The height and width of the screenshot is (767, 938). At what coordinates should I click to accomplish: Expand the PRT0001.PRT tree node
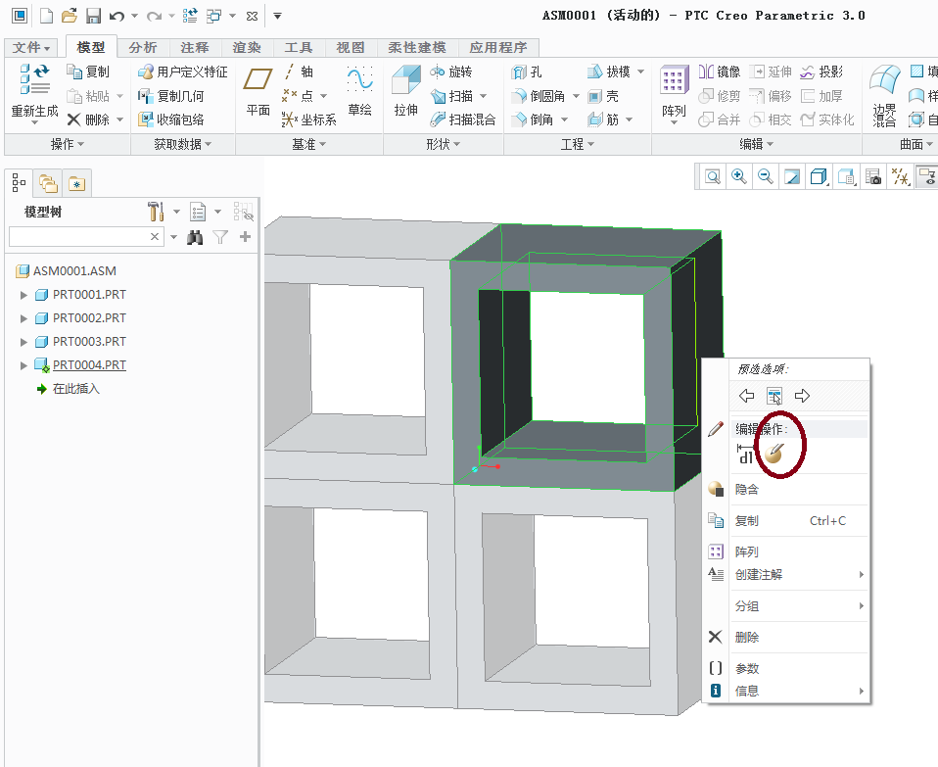tap(23, 295)
